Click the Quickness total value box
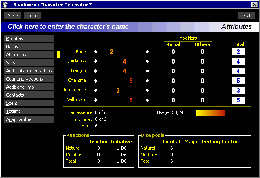Image resolution: width=260 pixels, height=178 pixels. coord(238,61)
